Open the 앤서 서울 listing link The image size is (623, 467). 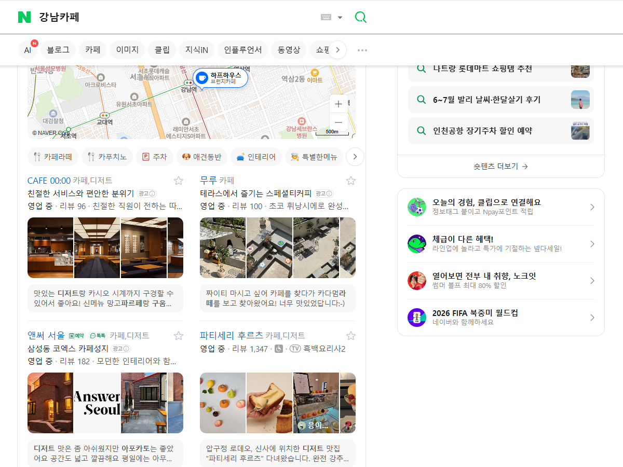tap(46, 336)
